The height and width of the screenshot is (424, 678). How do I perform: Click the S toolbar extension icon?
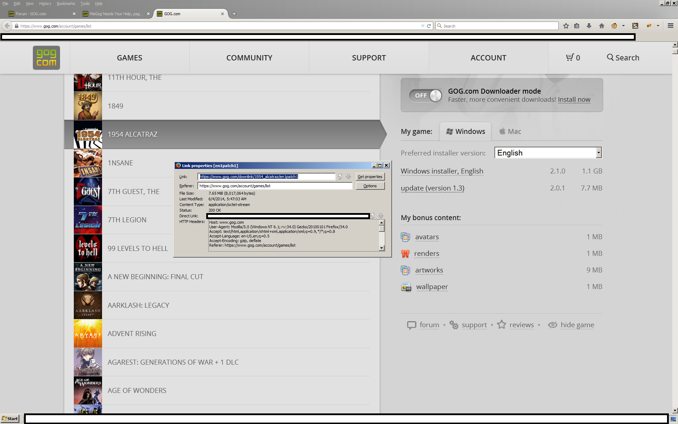coord(635,26)
